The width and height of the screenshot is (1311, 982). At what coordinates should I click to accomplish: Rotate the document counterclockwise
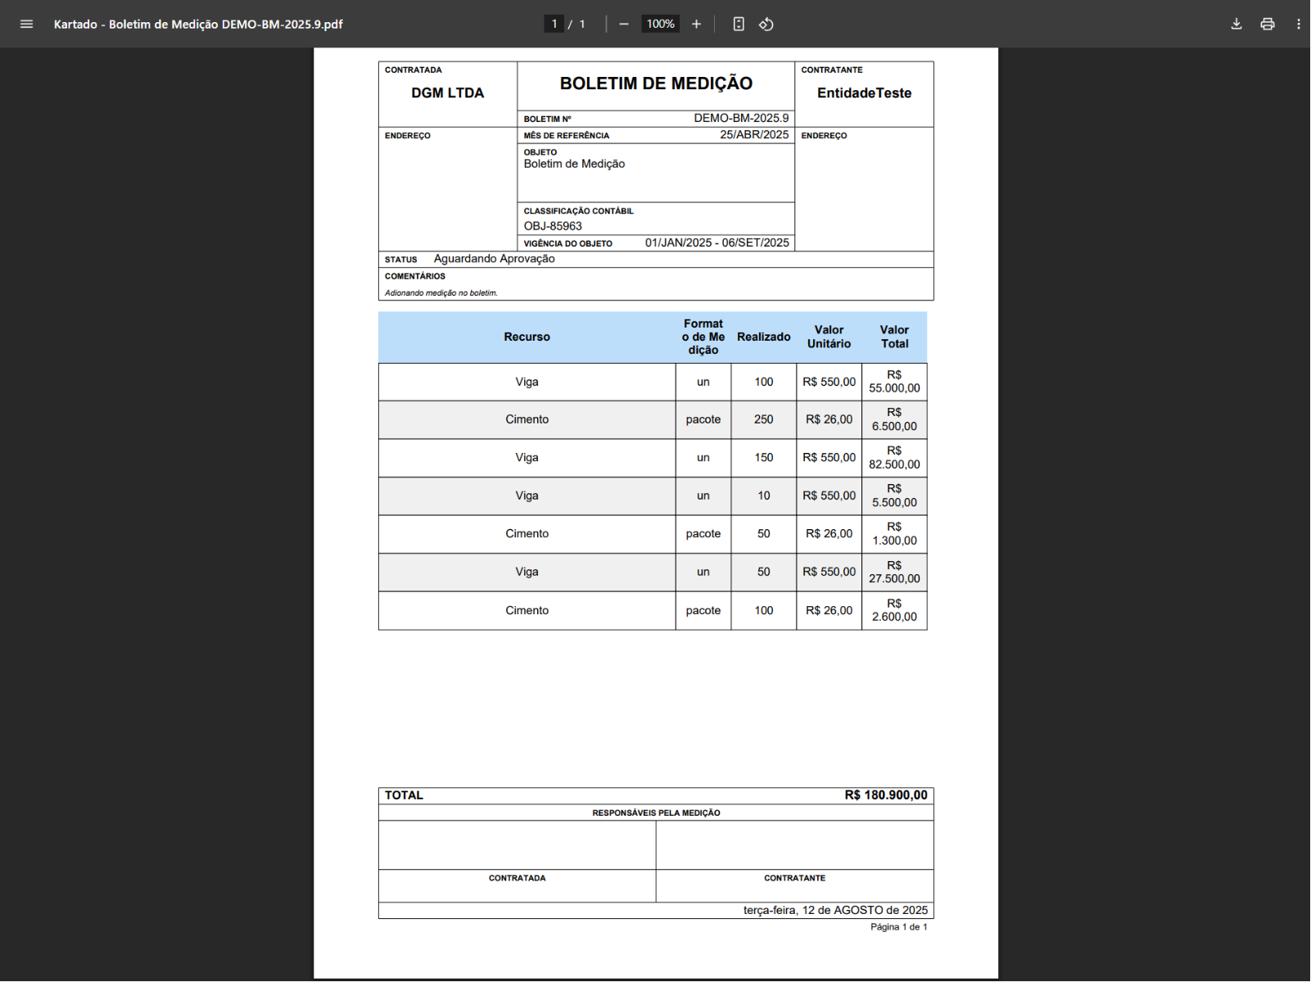coord(766,24)
